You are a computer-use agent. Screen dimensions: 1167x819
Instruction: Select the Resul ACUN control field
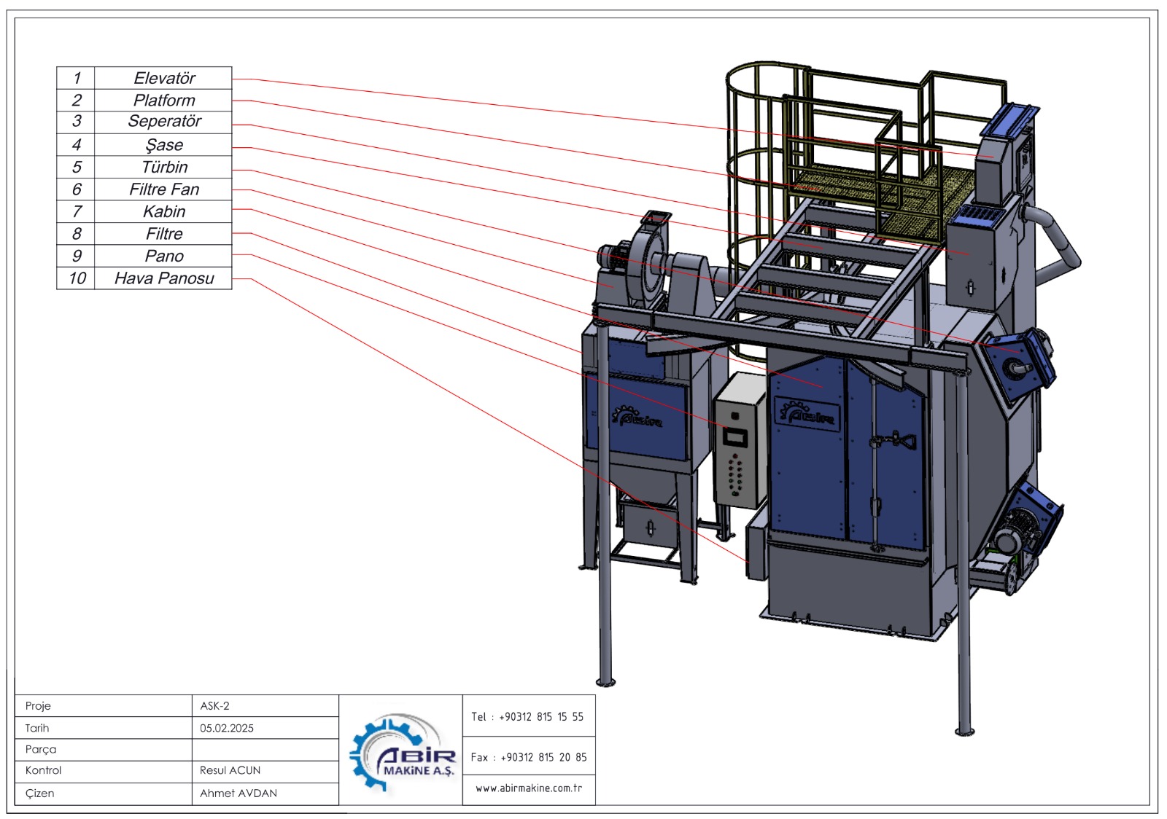pyautogui.click(x=230, y=770)
